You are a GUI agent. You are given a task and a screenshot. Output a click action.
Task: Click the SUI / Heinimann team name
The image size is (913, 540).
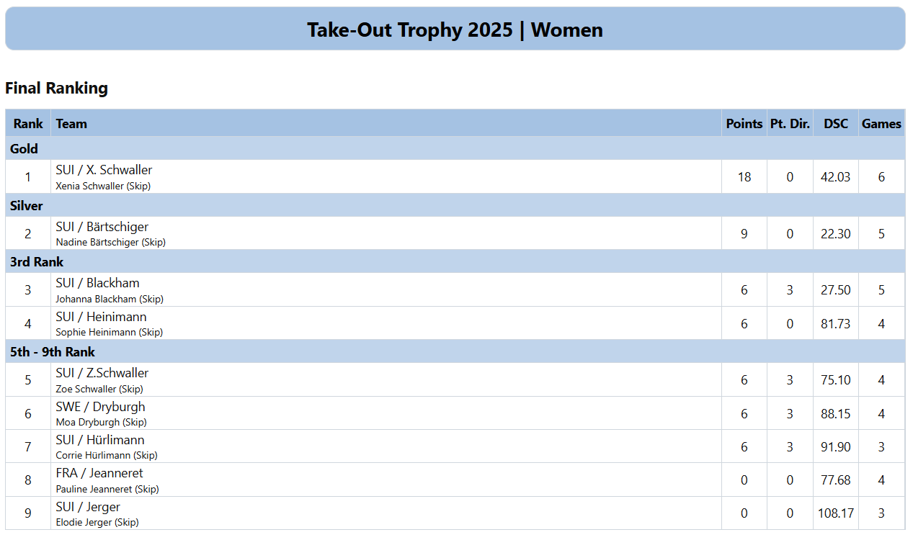pos(101,317)
